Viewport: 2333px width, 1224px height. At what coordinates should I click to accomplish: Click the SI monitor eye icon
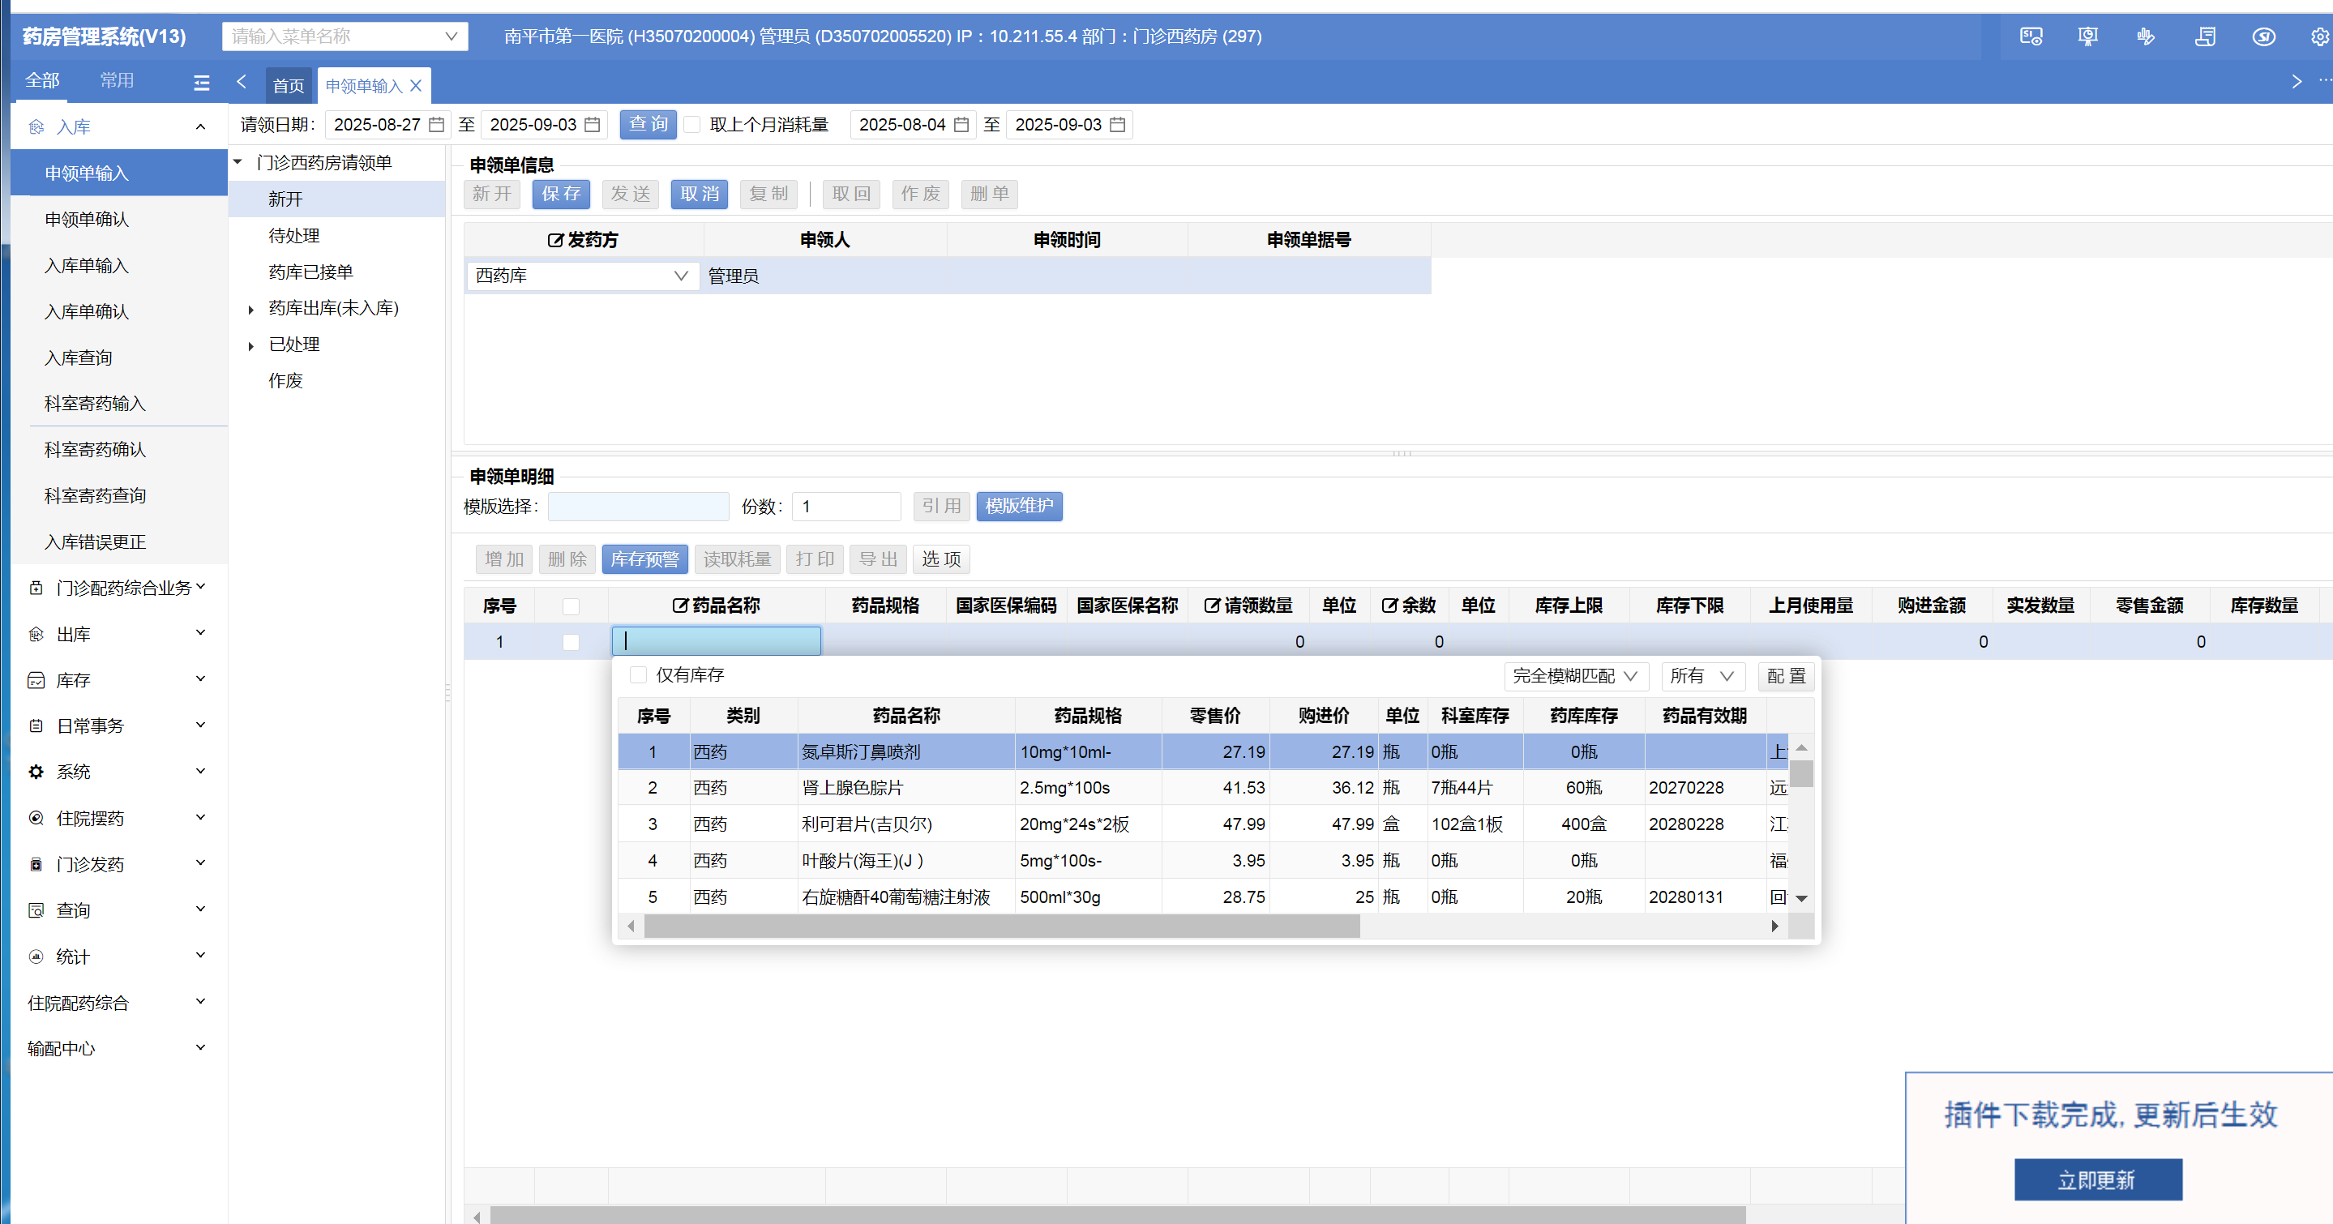(x=2031, y=36)
